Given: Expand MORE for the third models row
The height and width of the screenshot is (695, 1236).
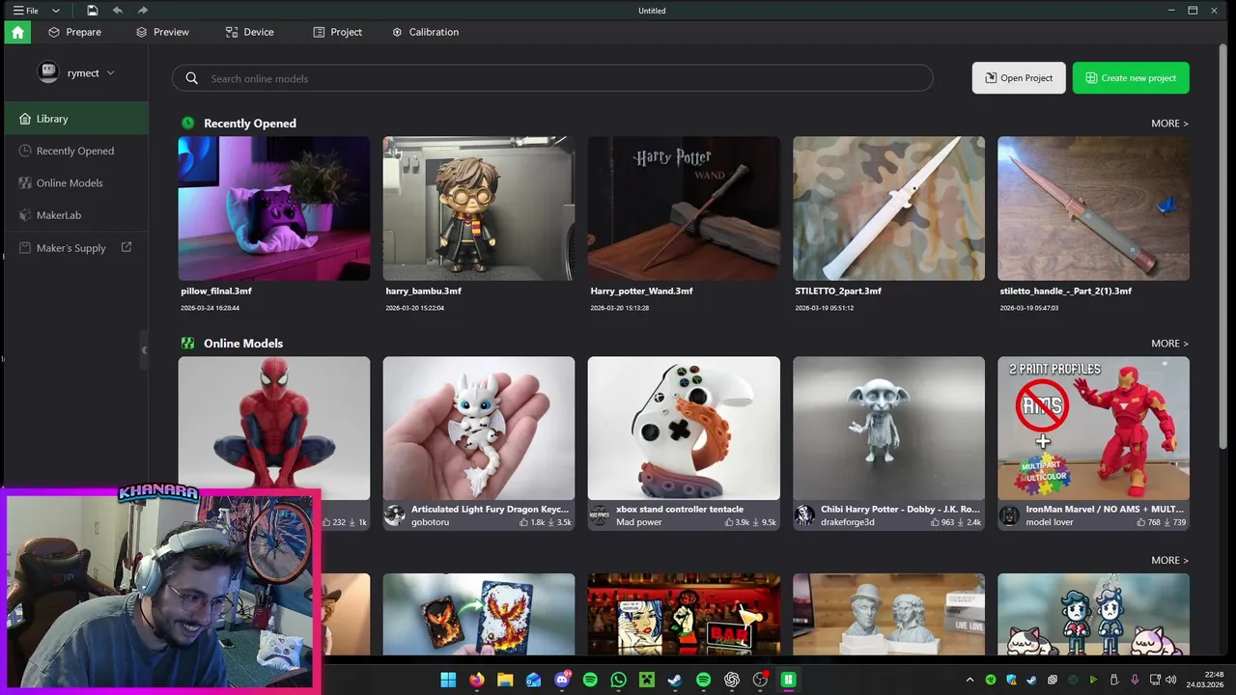Looking at the screenshot, I should (x=1169, y=560).
